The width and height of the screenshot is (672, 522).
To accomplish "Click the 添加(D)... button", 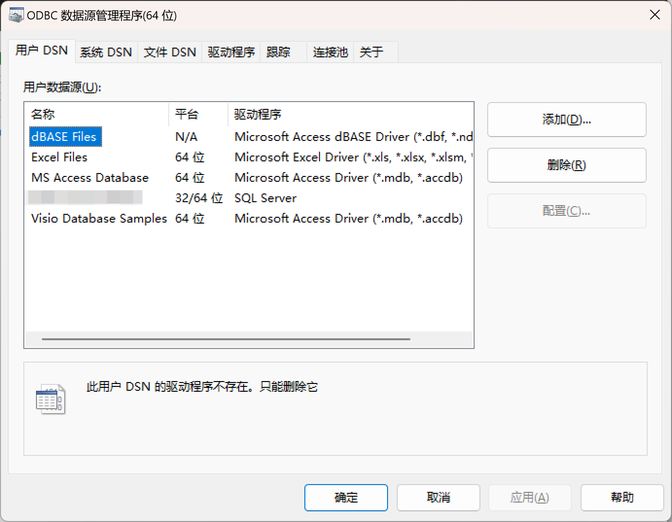I will point(566,120).
